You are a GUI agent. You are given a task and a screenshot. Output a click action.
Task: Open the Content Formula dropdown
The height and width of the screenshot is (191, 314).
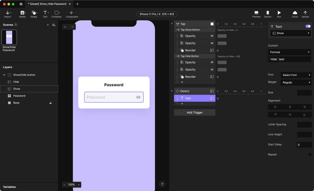[x=289, y=52]
